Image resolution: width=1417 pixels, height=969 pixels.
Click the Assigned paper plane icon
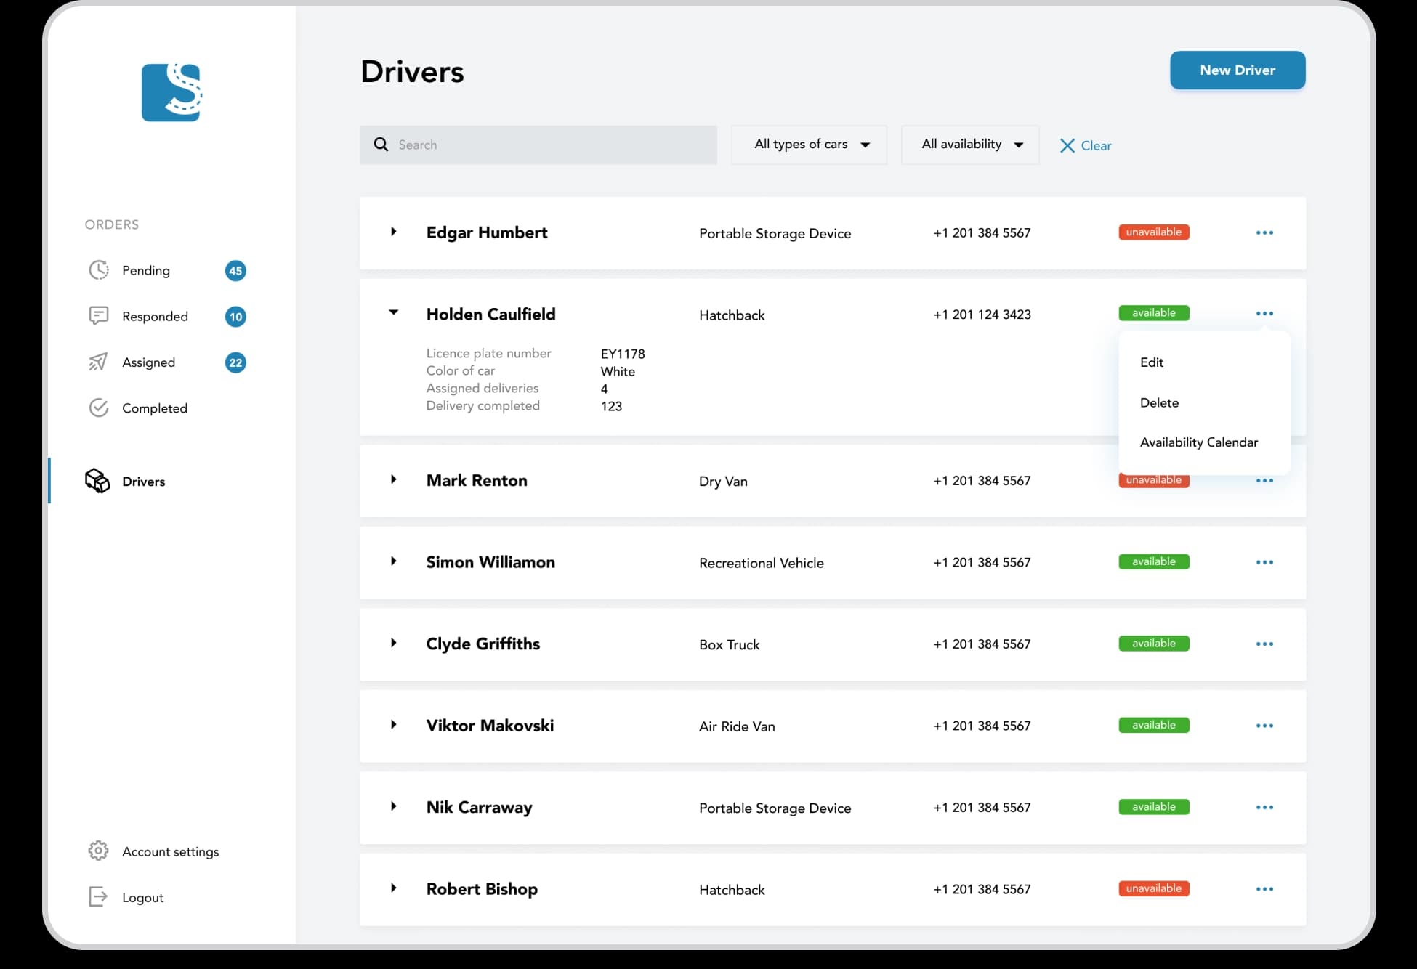(x=98, y=362)
